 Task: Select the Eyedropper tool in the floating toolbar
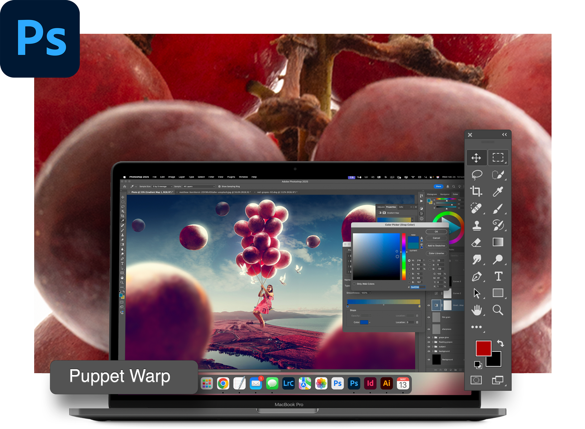pyautogui.click(x=498, y=192)
